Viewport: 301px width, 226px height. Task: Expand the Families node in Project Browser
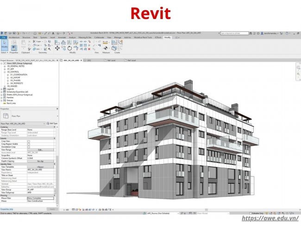tap(2, 98)
